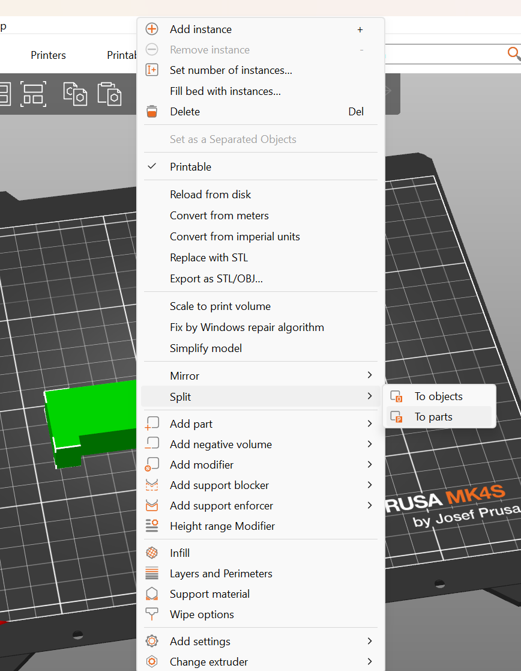Click the Height range Modifier icon
This screenshot has height=671, width=521.
(151, 526)
